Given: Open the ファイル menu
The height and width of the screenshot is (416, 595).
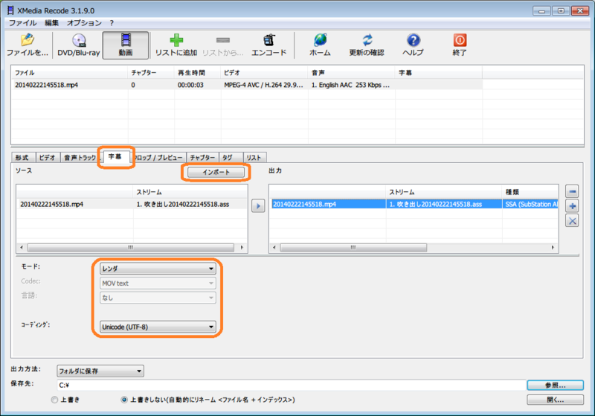Looking at the screenshot, I should tap(22, 23).
